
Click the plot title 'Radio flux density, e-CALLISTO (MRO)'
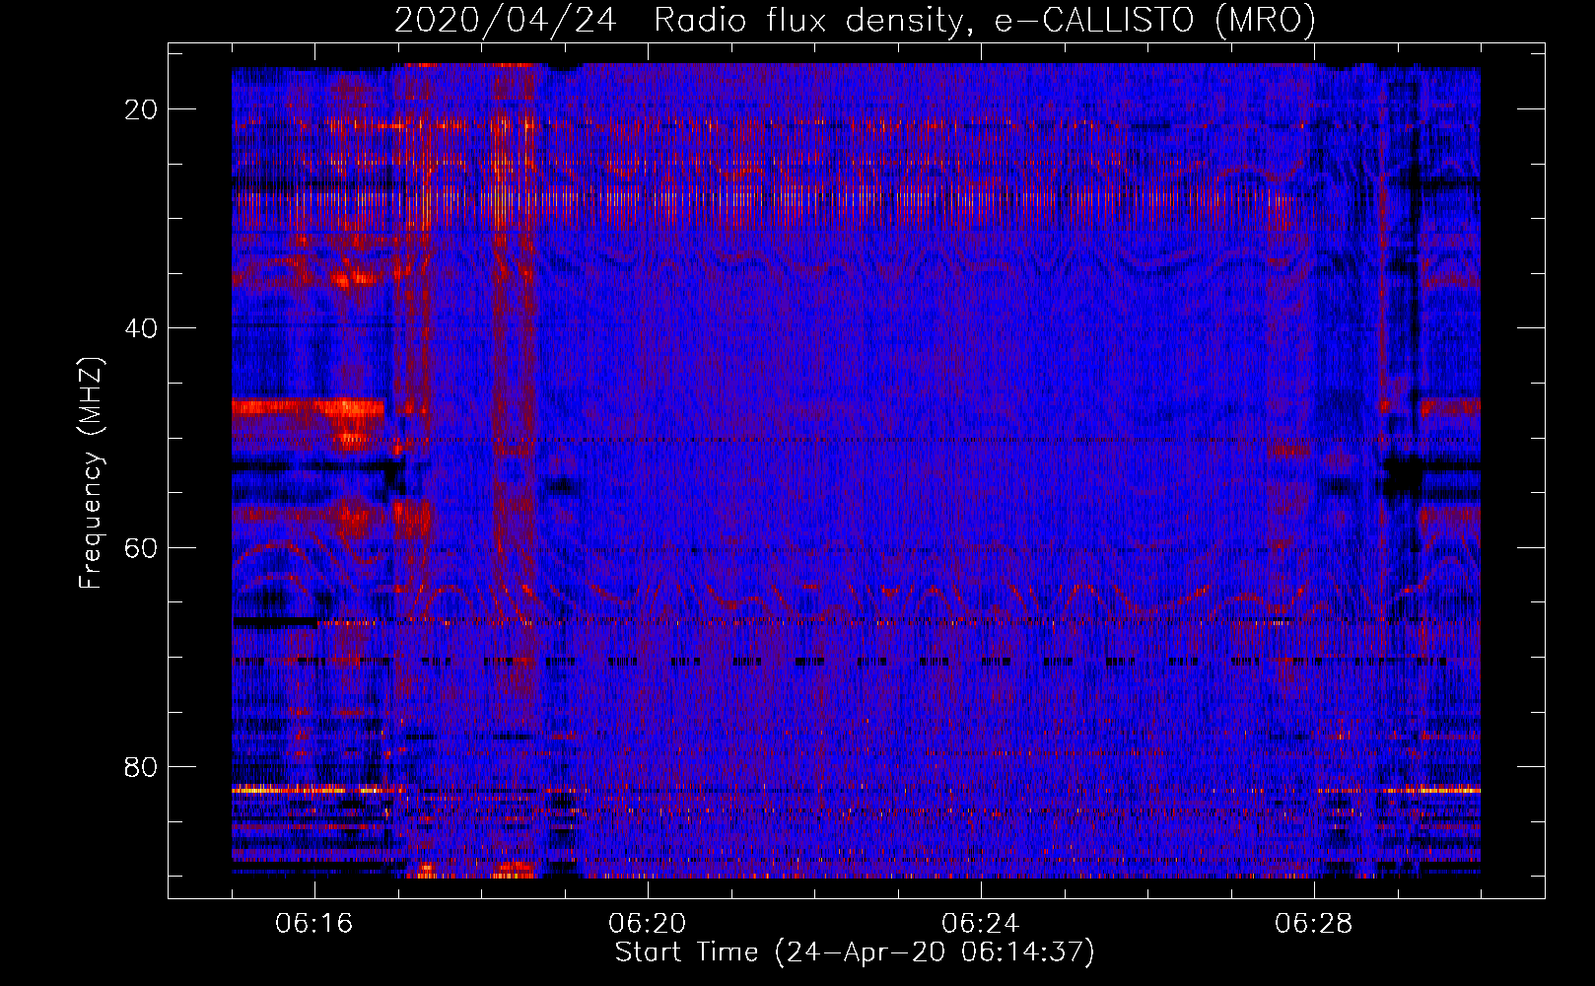click(x=984, y=20)
